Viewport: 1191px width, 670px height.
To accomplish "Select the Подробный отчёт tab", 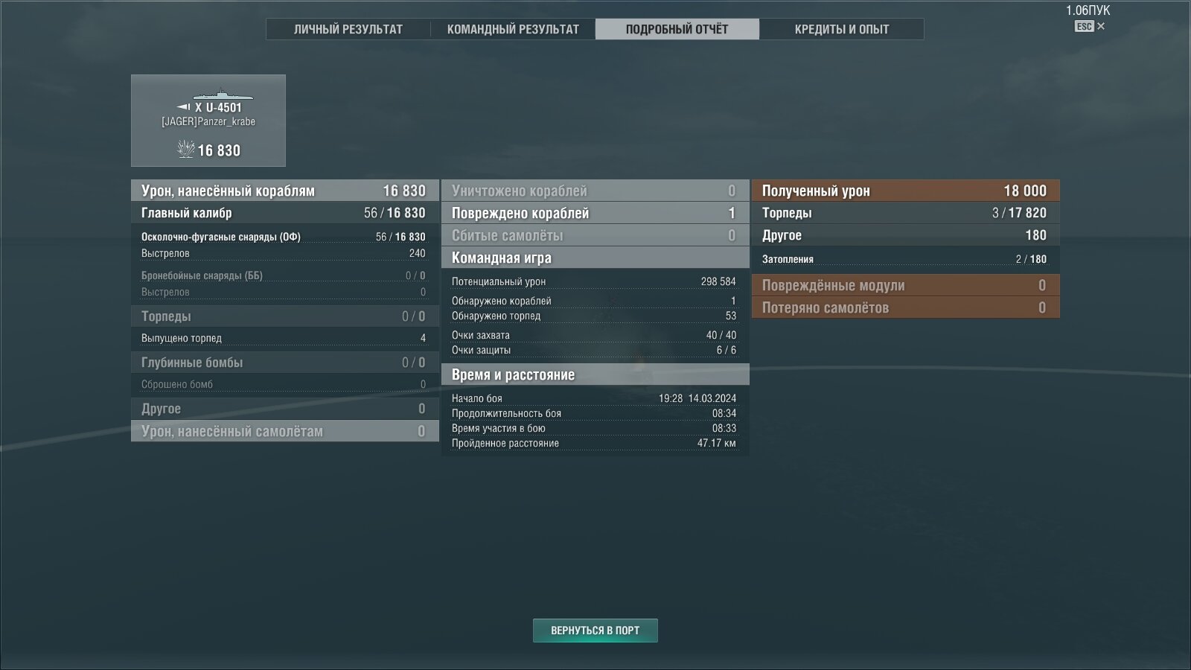I will pyautogui.click(x=677, y=29).
